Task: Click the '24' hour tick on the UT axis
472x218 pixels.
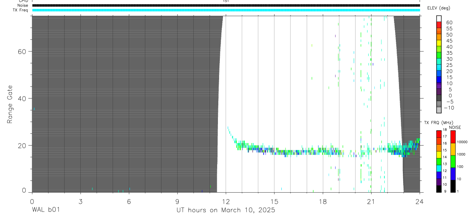Action: [420, 201]
